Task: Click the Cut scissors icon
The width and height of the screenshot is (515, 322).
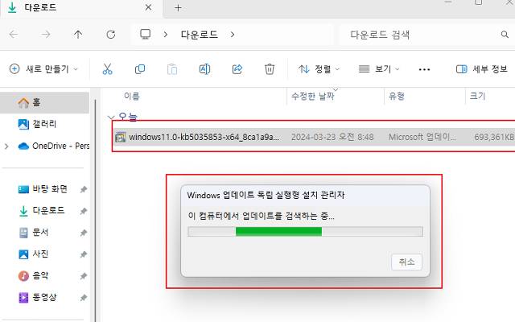Action: pos(107,69)
